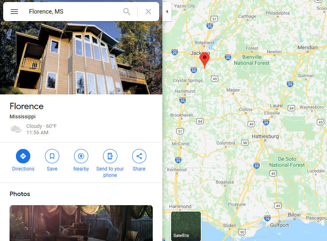The height and width of the screenshot is (241, 327).
Task: Get Directions to Florence
Action: (23, 160)
